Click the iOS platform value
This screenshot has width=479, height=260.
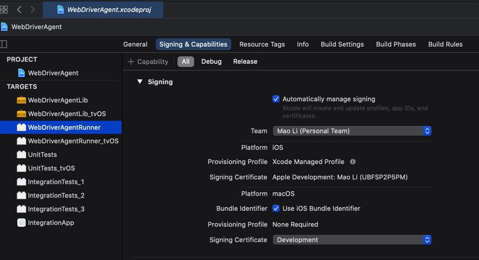[278, 147]
